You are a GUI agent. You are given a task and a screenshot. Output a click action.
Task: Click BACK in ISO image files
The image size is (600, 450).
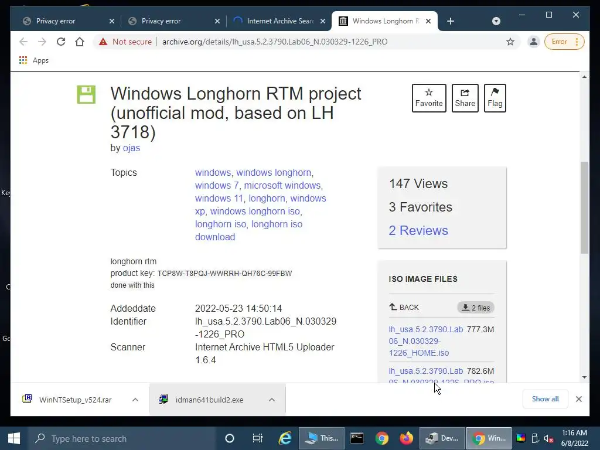[x=404, y=307]
